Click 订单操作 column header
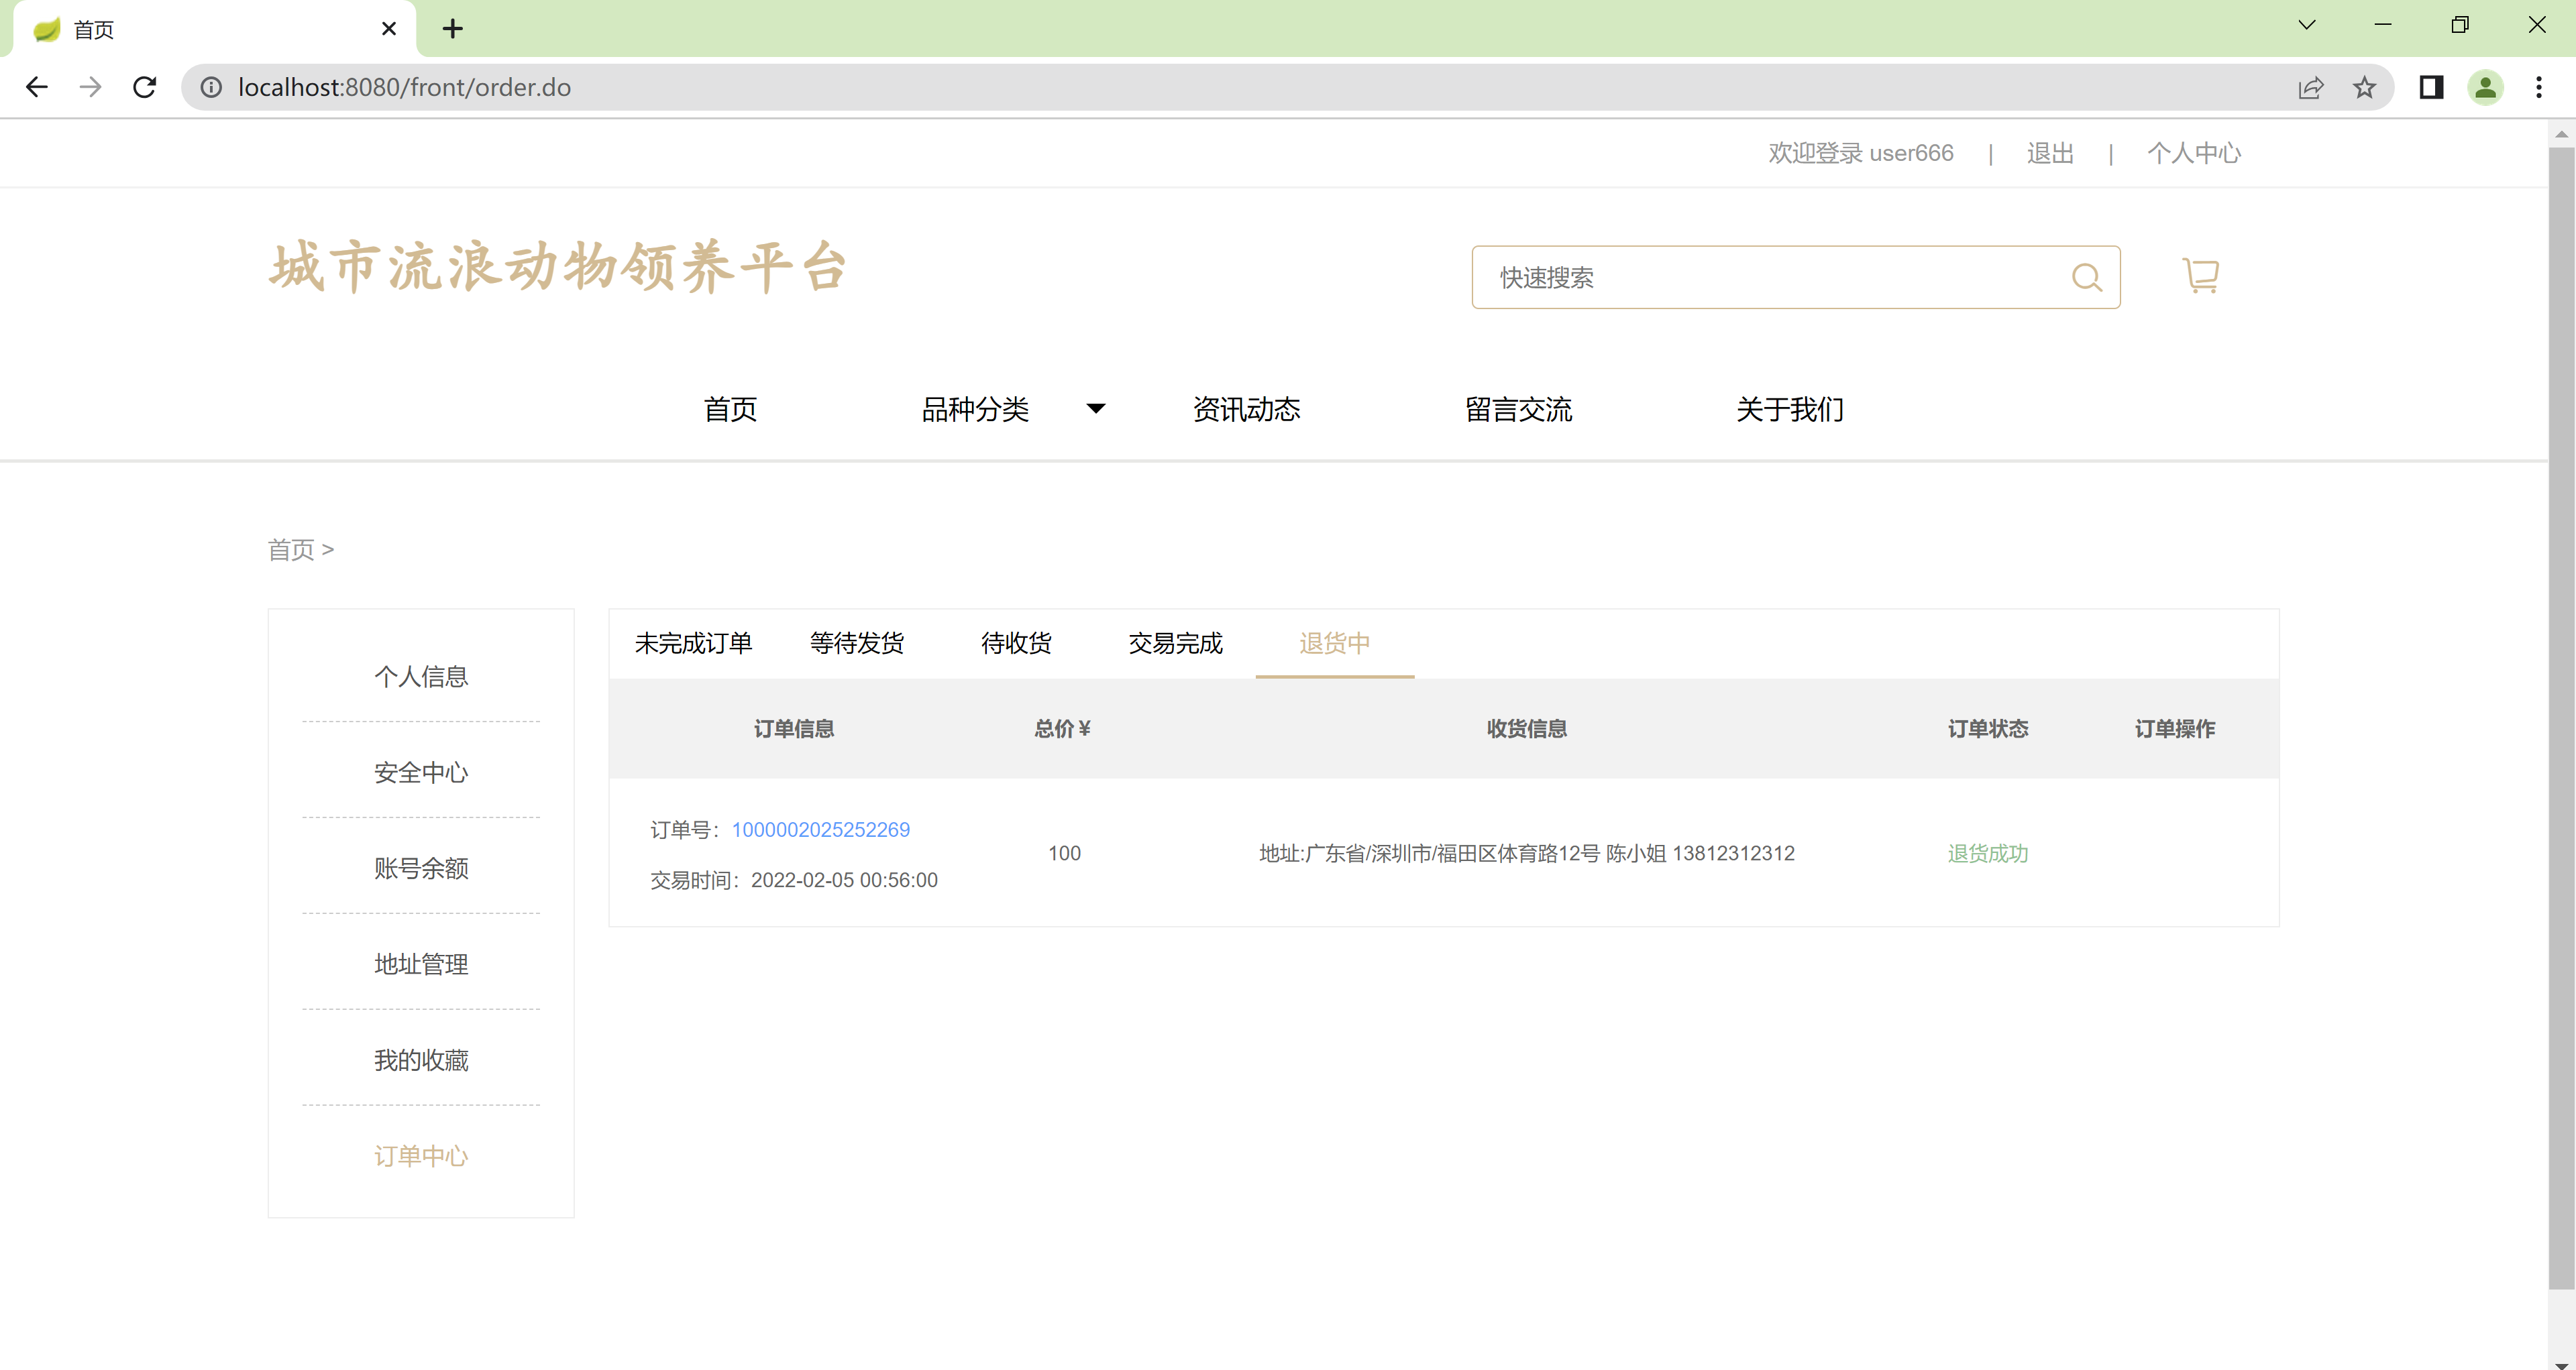 coord(2174,728)
